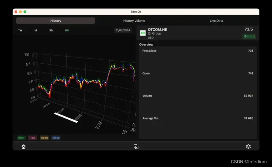Select the 3M time range
The width and height of the screenshot is (272, 167).
51,30
